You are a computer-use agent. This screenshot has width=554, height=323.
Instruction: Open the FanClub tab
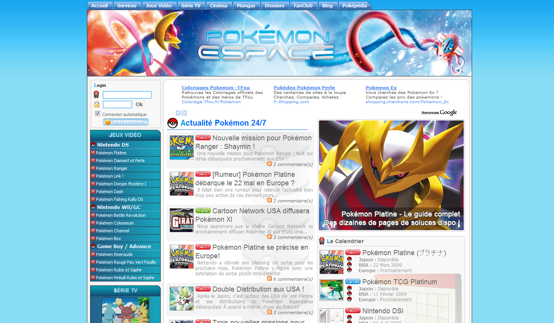click(304, 5)
